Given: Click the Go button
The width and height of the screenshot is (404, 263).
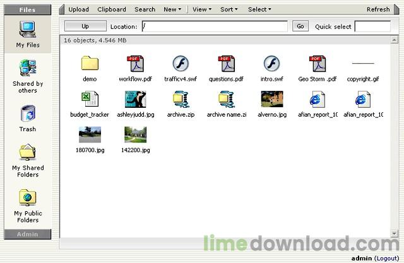Looking at the screenshot, I should (x=300, y=26).
